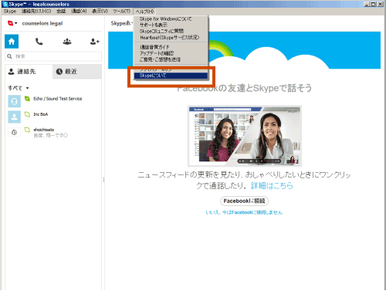The image size is (386, 291).
Task: Switch to the 連絡先 tab
Action: pos(29,72)
